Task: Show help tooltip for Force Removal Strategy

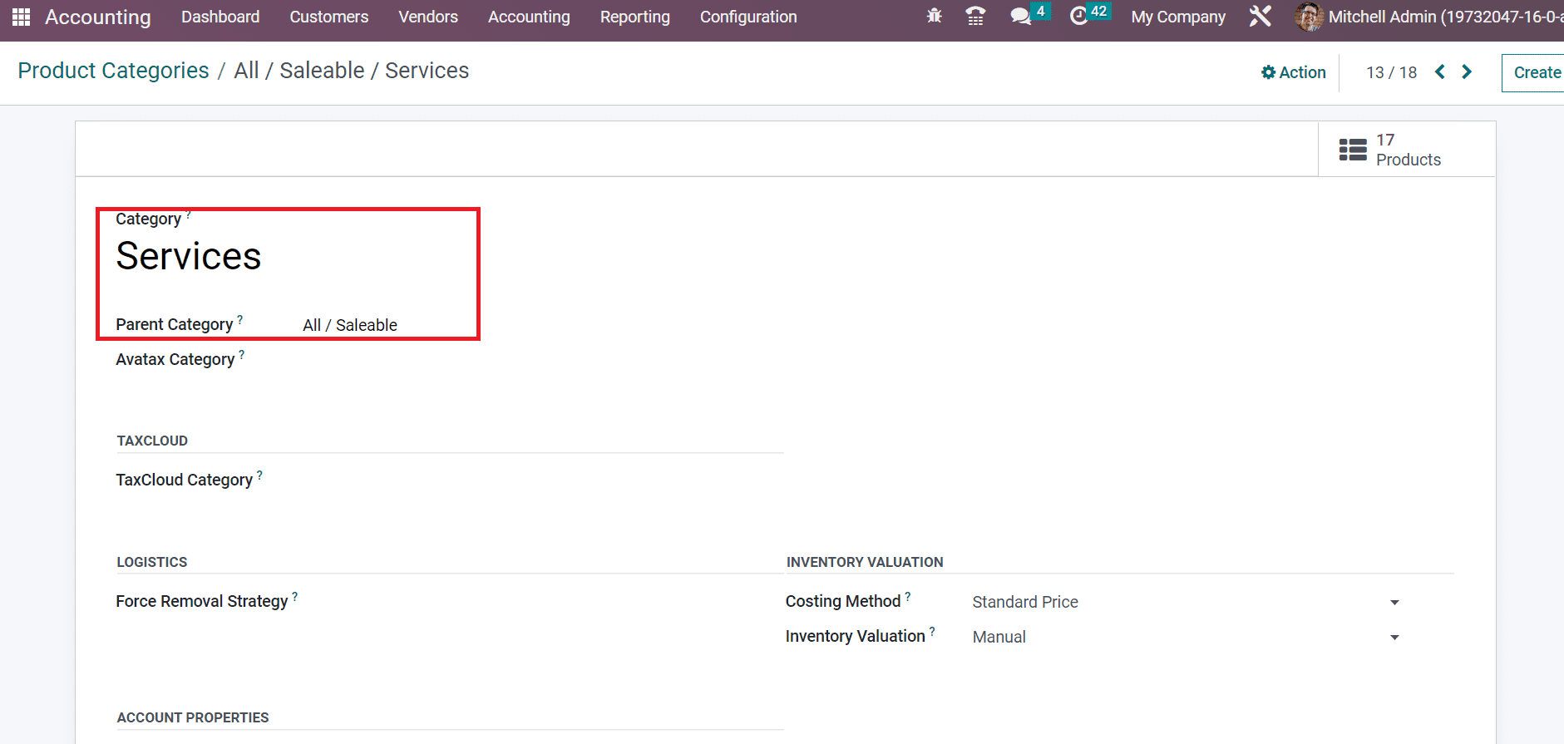Action: pos(295,596)
